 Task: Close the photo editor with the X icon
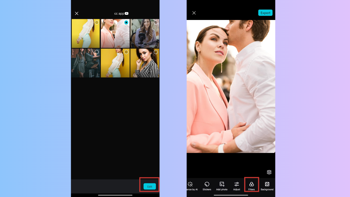(x=194, y=13)
